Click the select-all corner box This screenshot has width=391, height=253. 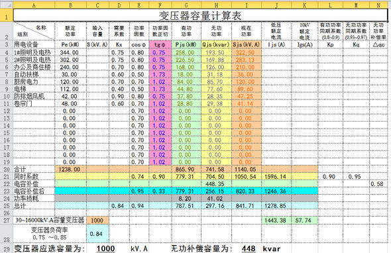[x=7, y=5]
